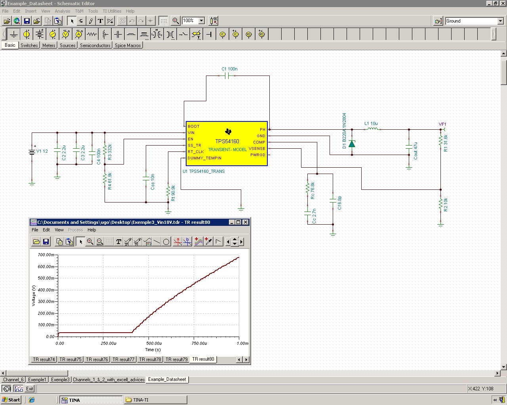This screenshot has width=507, height=405.
Task: Activate Zoom In tool in the diagram window
Action: coord(90,242)
